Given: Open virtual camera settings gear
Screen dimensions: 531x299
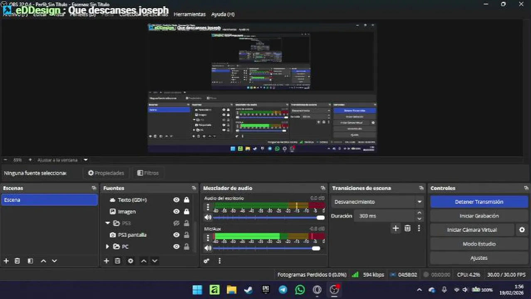Looking at the screenshot, I should click(522, 230).
